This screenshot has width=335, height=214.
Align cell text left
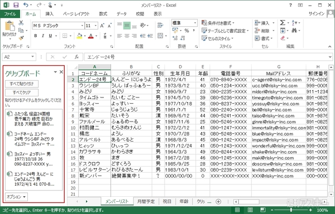tap(119, 36)
